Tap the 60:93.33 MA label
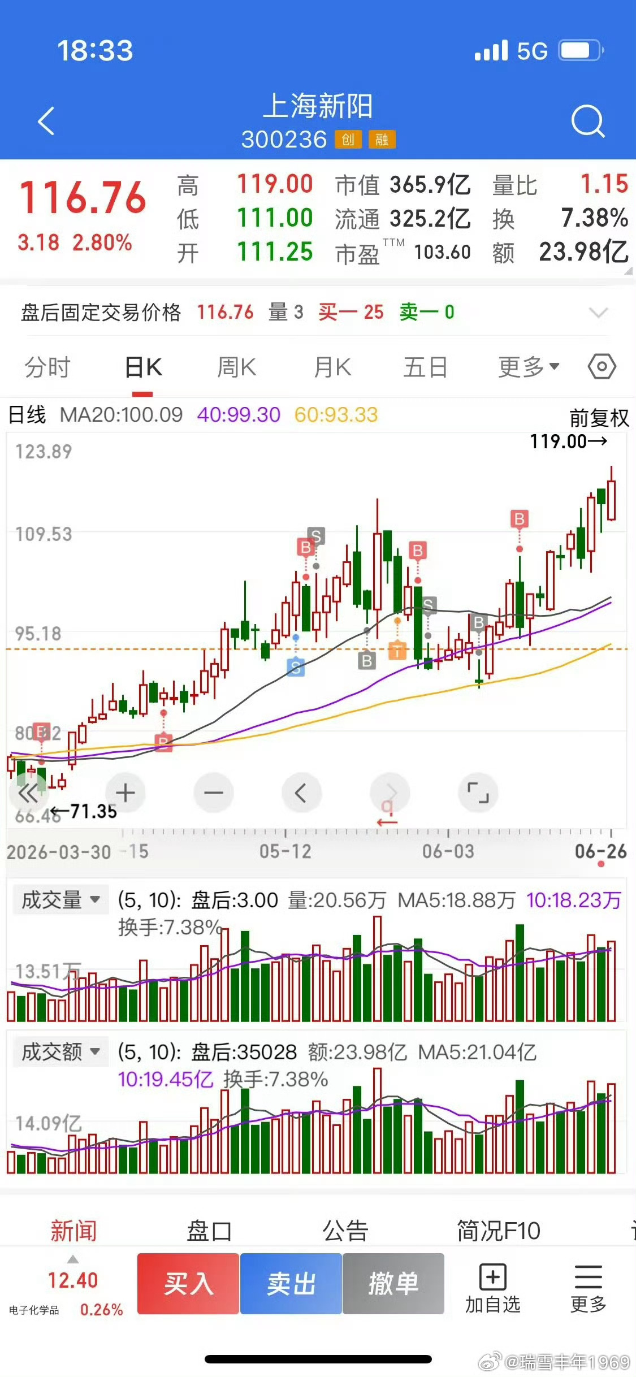Screen dimensions: 636x1377 (336, 415)
